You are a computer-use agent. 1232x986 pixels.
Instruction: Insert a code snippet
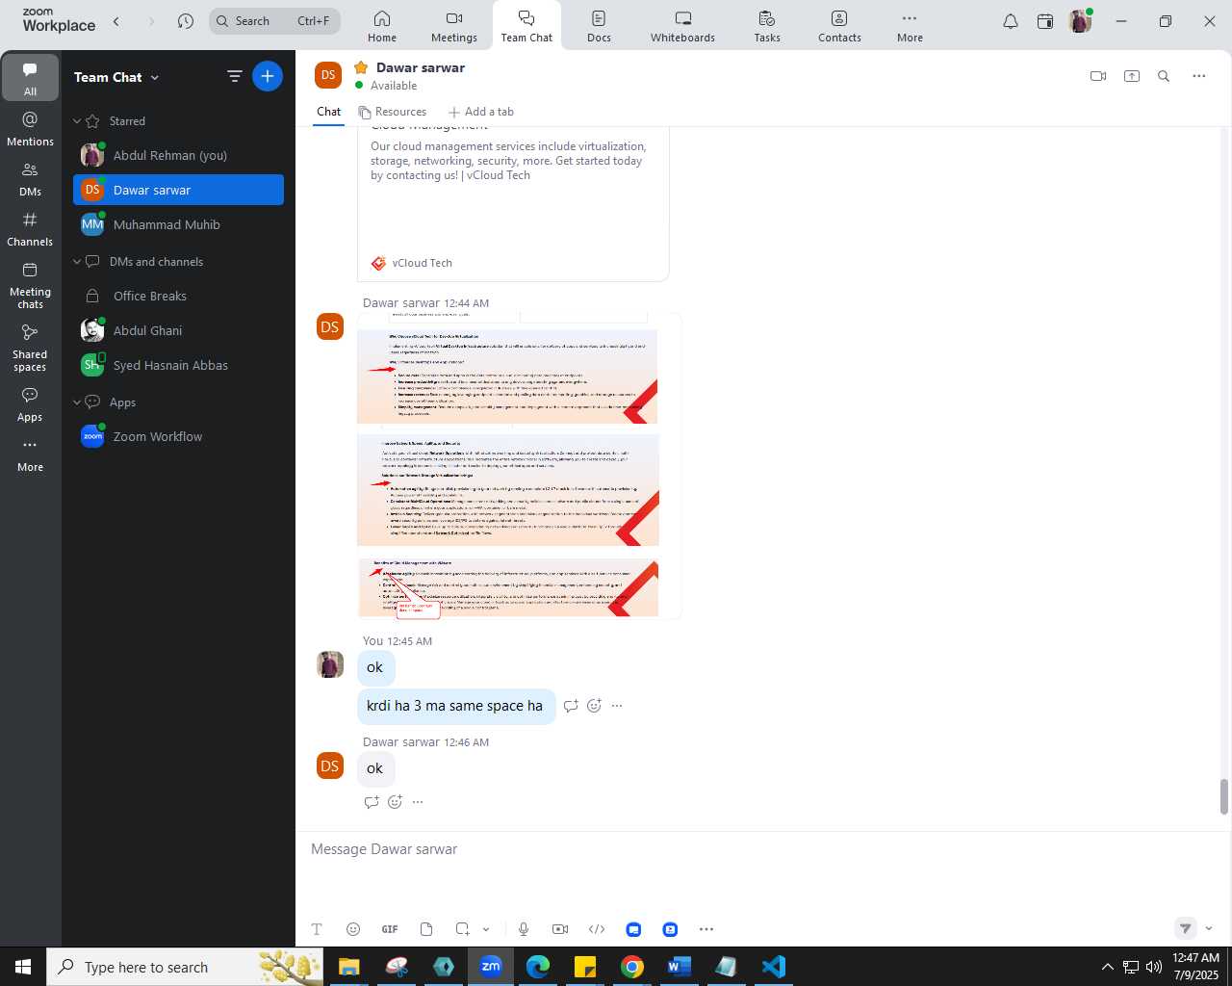pos(597,929)
